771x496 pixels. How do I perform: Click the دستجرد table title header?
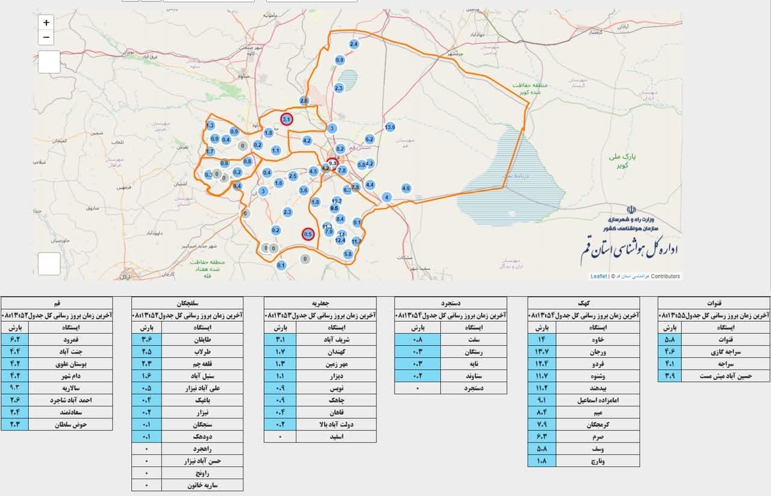click(x=451, y=302)
